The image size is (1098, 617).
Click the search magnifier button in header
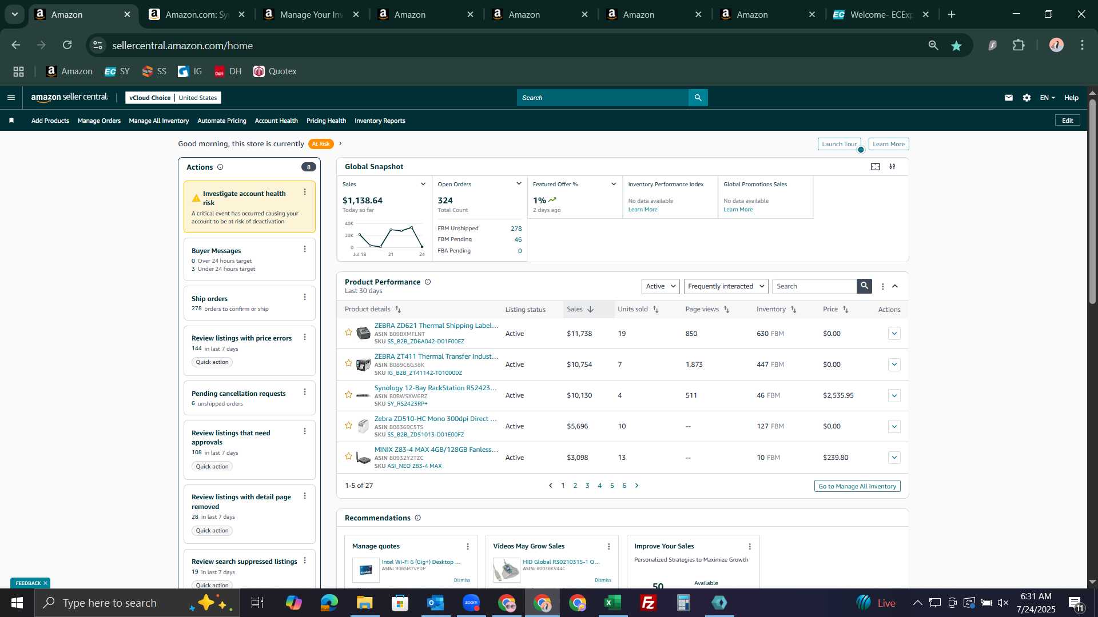[x=698, y=98]
